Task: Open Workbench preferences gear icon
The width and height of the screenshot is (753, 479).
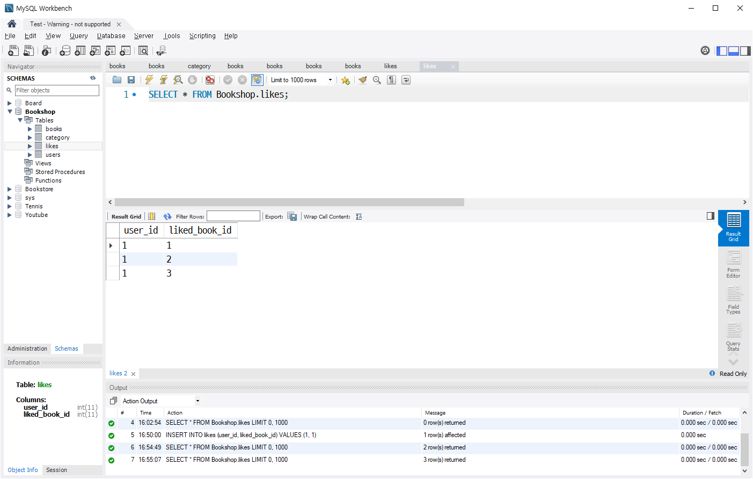Action: click(705, 50)
